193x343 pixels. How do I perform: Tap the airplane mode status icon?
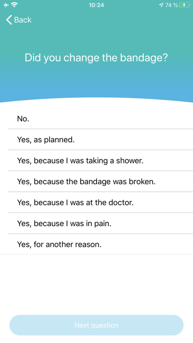(6, 5)
